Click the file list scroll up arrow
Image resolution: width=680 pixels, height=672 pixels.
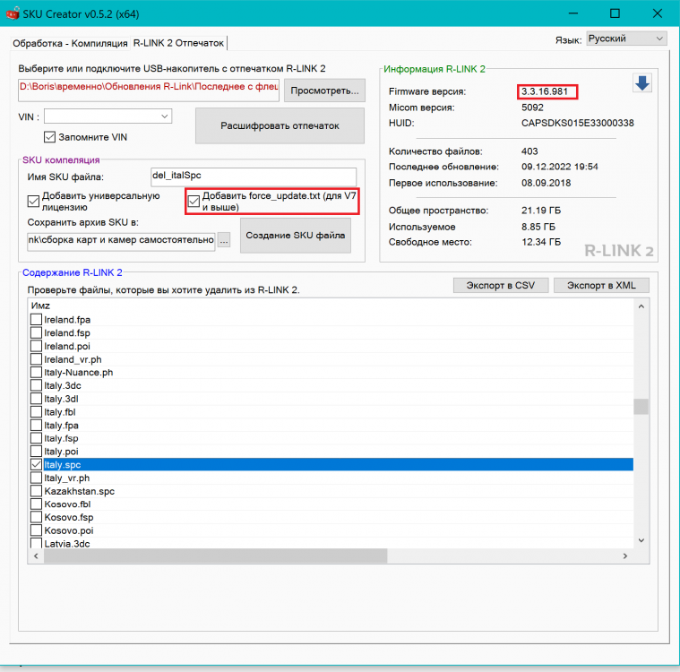[x=641, y=306]
